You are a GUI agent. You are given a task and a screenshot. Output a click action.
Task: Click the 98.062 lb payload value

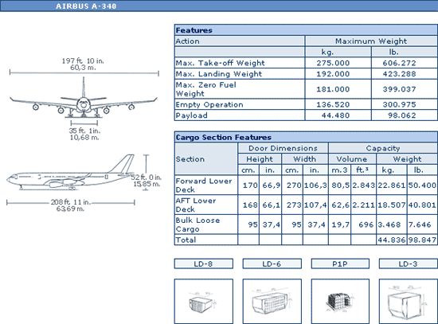[x=402, y=115]
